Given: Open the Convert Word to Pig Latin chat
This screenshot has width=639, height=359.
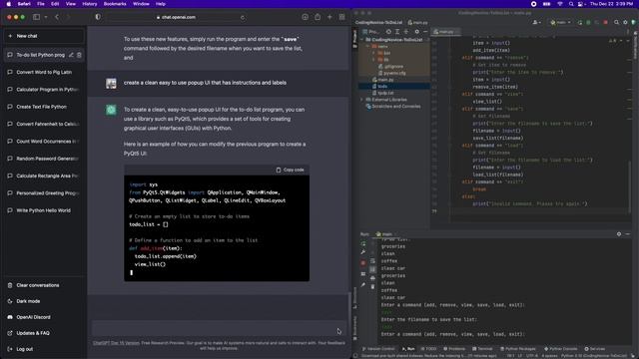Looking at the screenshot, I should pyautogui.click(x=44, y=72).
